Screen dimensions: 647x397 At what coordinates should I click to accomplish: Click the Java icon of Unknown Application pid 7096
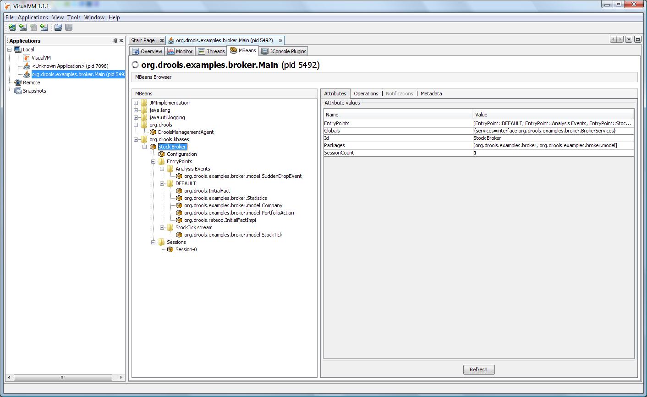click(x=27, y=66)
